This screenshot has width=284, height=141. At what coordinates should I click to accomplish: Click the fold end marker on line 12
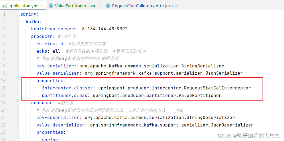(x=18, y=95)
